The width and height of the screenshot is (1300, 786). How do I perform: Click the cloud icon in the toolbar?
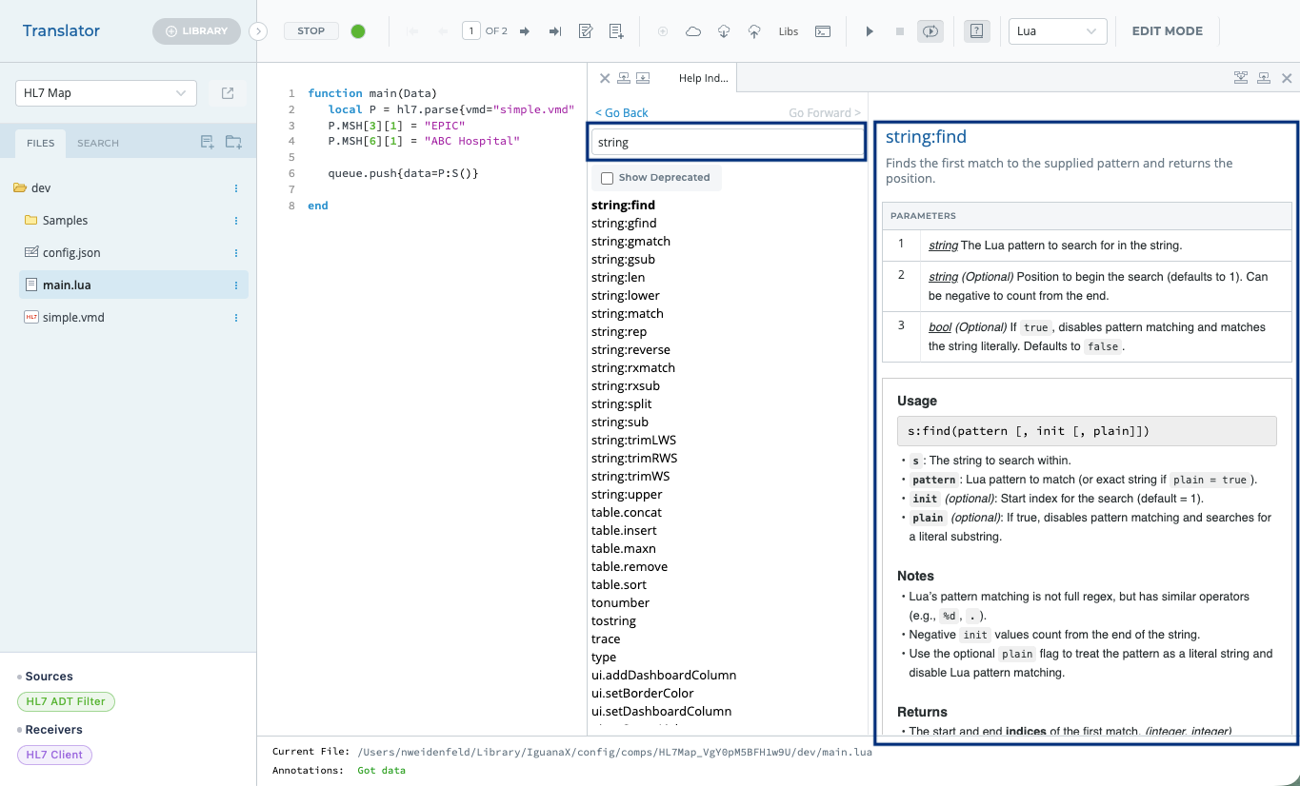pos(693,31)
